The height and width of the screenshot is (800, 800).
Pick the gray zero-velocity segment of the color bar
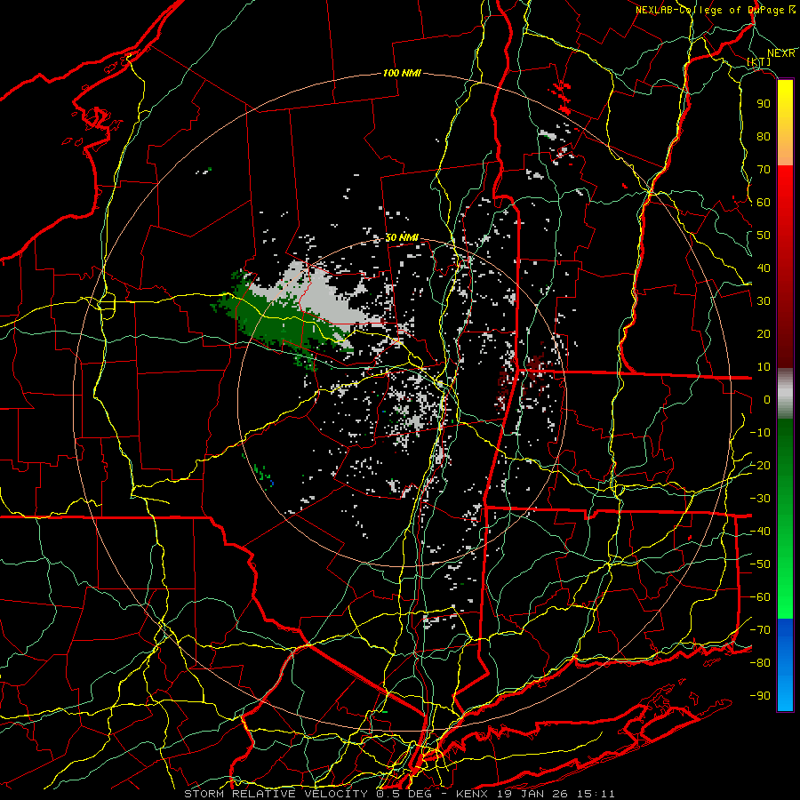[x=785, y=394]
